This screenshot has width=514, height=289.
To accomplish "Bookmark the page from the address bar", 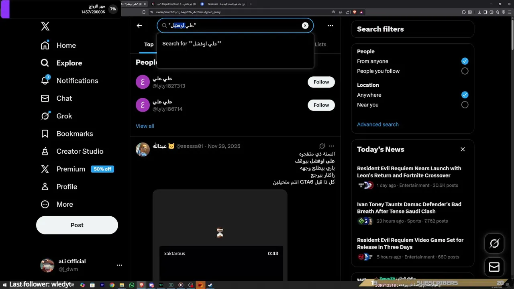I will pos(144,12).
